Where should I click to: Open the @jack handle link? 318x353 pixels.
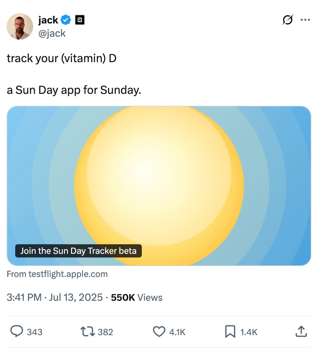52,33
